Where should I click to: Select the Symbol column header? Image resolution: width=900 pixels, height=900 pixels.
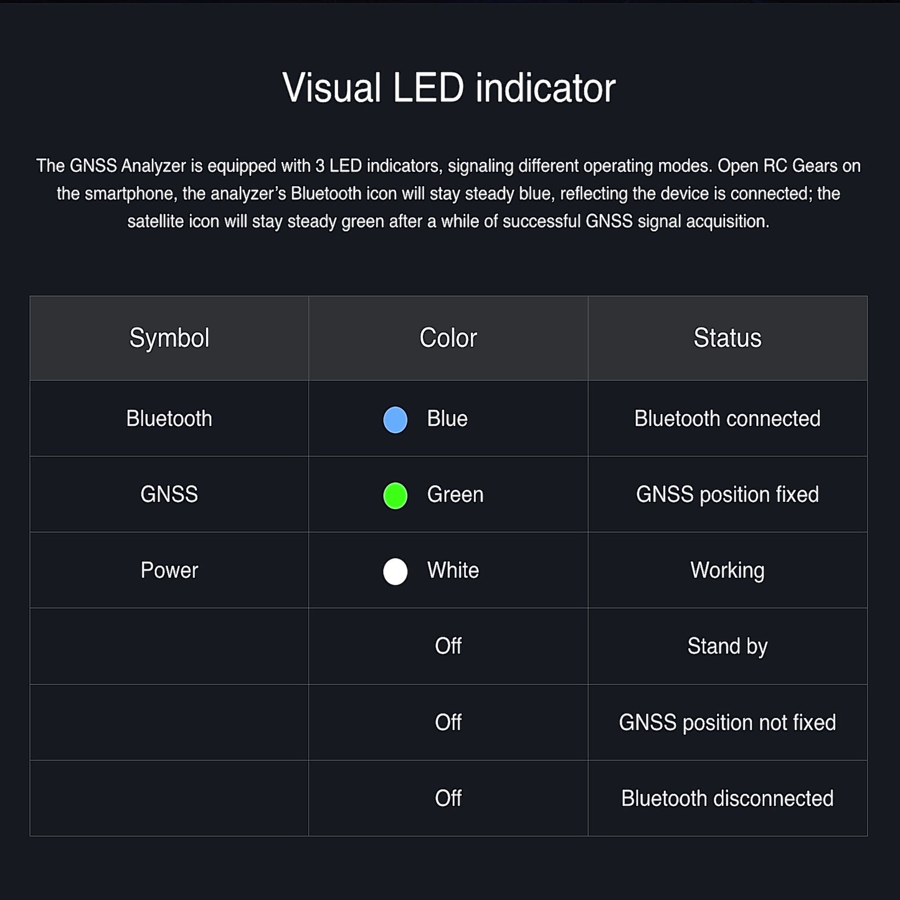click(x=169, y=338)
